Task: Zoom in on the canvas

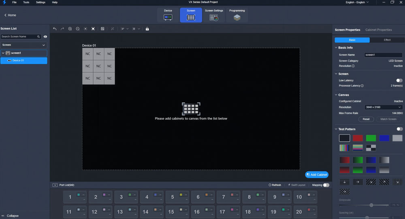Action: (70, 29)
